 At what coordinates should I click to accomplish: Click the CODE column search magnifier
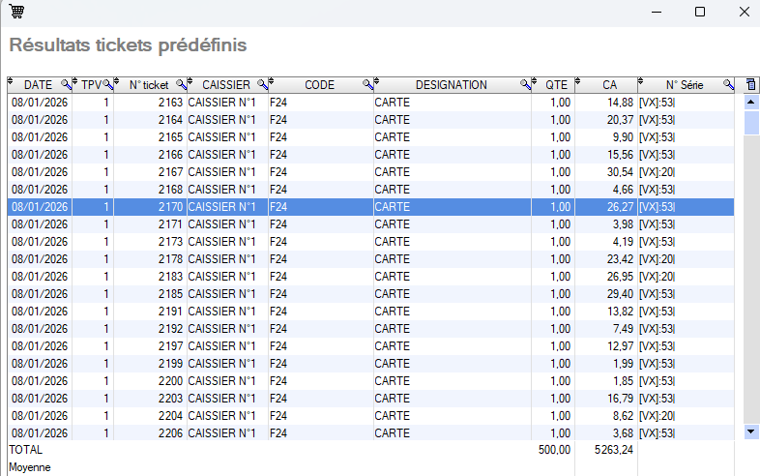[x=367, y=85]
